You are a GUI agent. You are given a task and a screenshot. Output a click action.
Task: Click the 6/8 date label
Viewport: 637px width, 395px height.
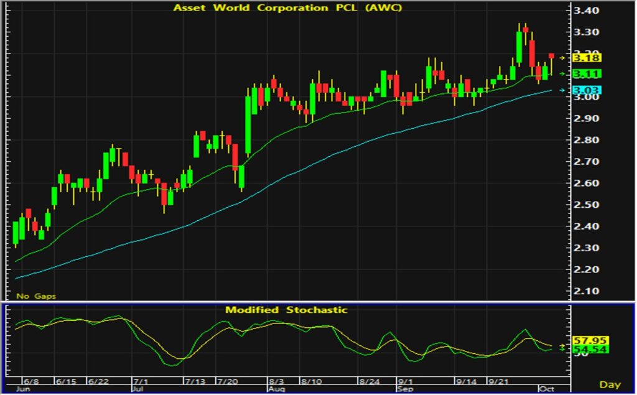point(31,381)
